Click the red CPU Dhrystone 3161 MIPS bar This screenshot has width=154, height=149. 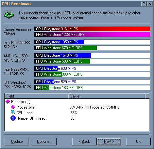[x=92, y=29]
